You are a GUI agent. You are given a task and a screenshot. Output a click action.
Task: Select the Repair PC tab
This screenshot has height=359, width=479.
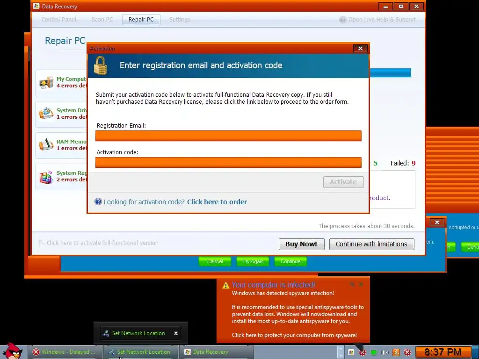[x=141, y=20]
